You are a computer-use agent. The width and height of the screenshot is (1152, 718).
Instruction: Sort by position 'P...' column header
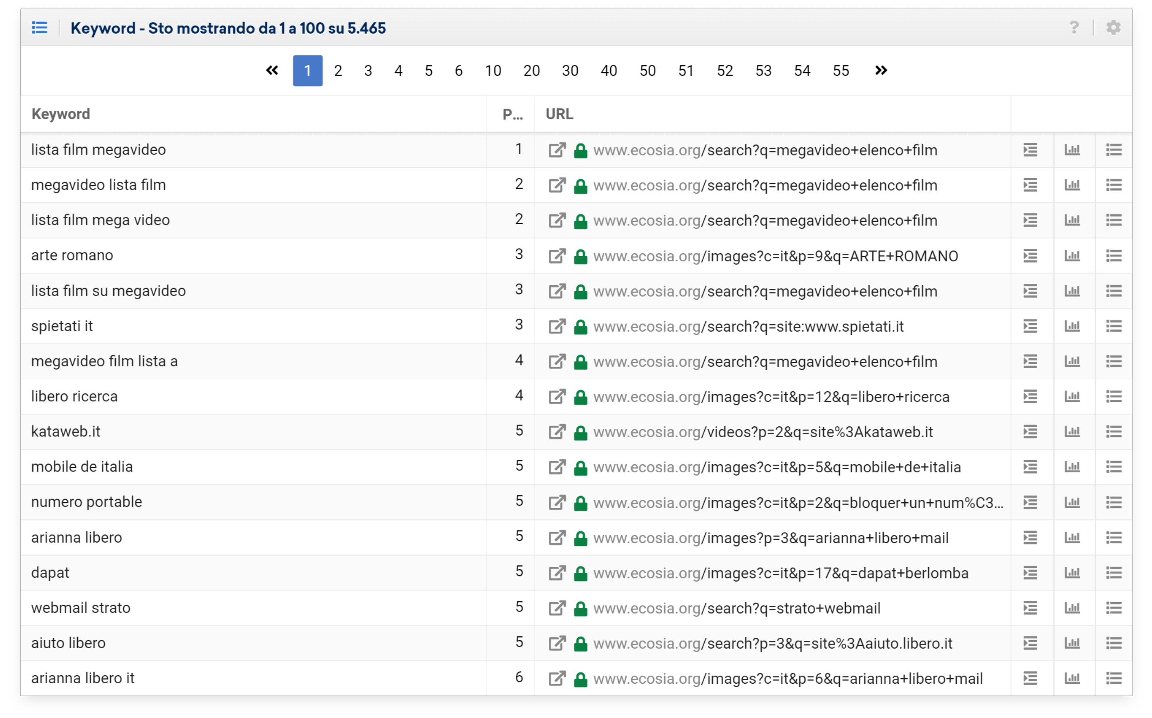[x=513, y=114]
